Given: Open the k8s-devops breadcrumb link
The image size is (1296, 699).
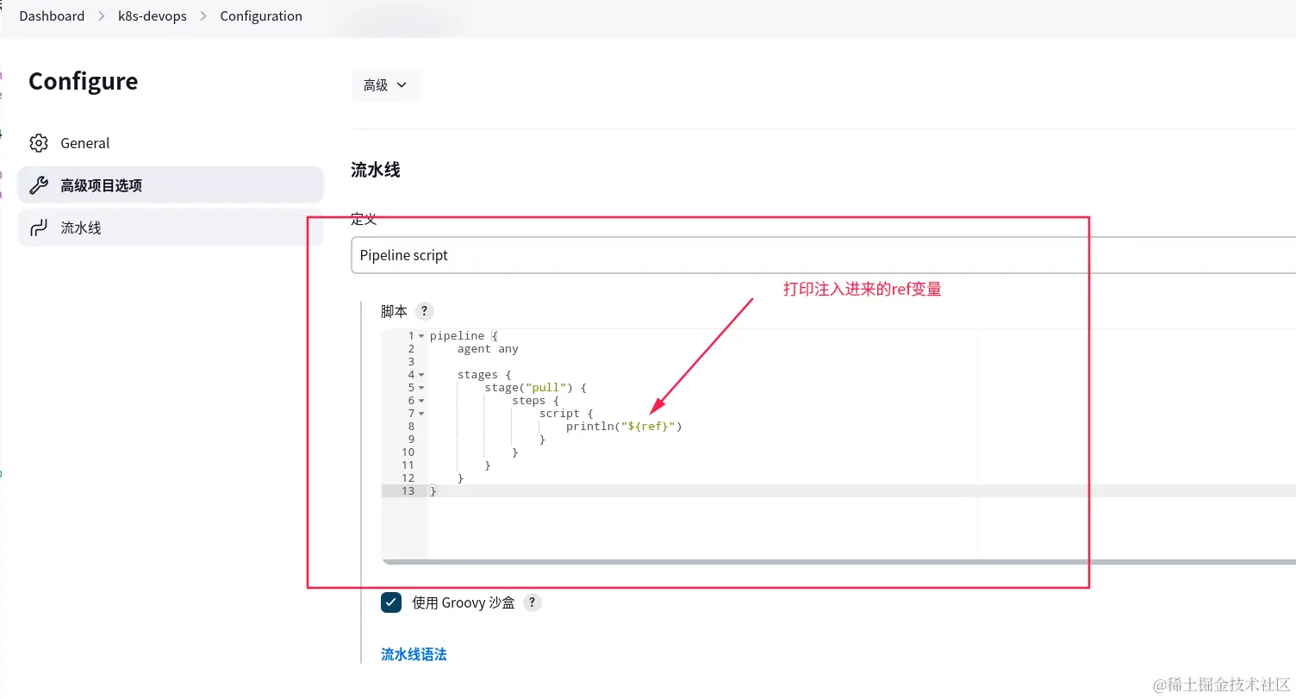Looking at the screenshot, I should click(x=153, y=16).
